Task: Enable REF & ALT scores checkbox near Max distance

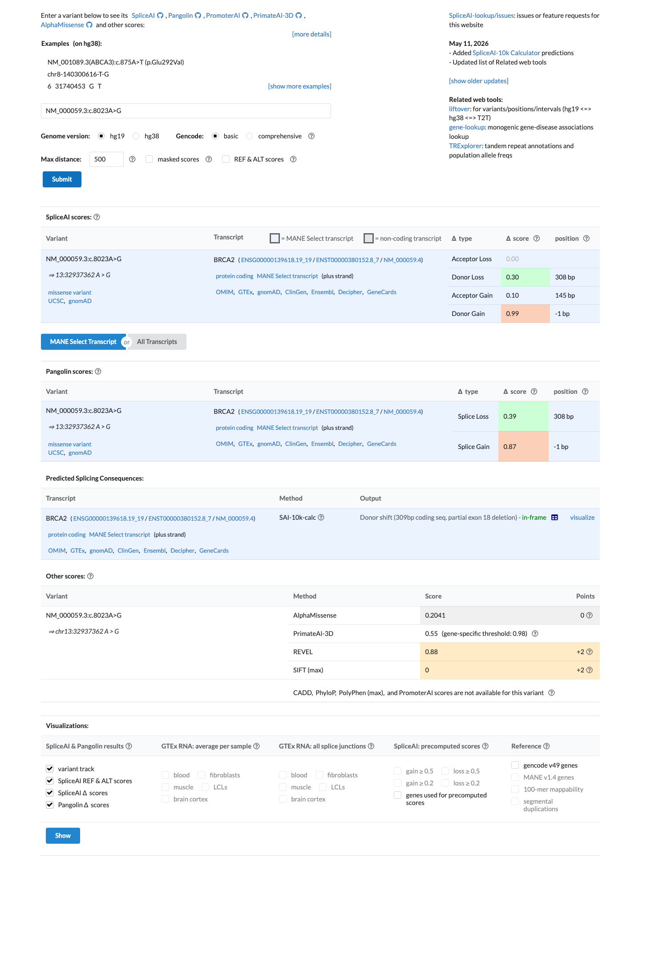Action: (226, 159)
